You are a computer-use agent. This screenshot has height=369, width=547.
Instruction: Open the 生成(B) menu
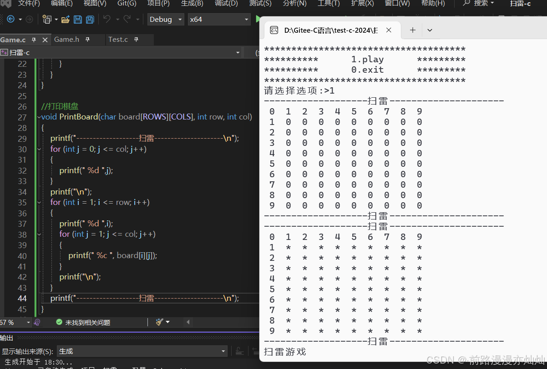192,3
